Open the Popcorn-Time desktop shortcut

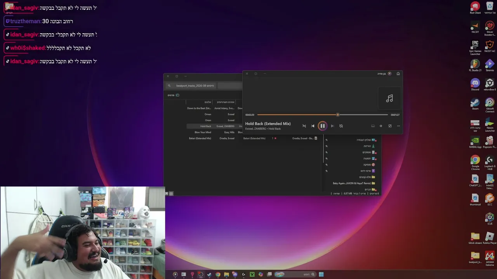point(490,142)
